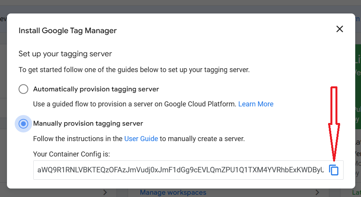Expand the bottom-left panel chevron arrow
This screenshot has height=197, width=361.
pyautogui.click(x=105, y=192)
